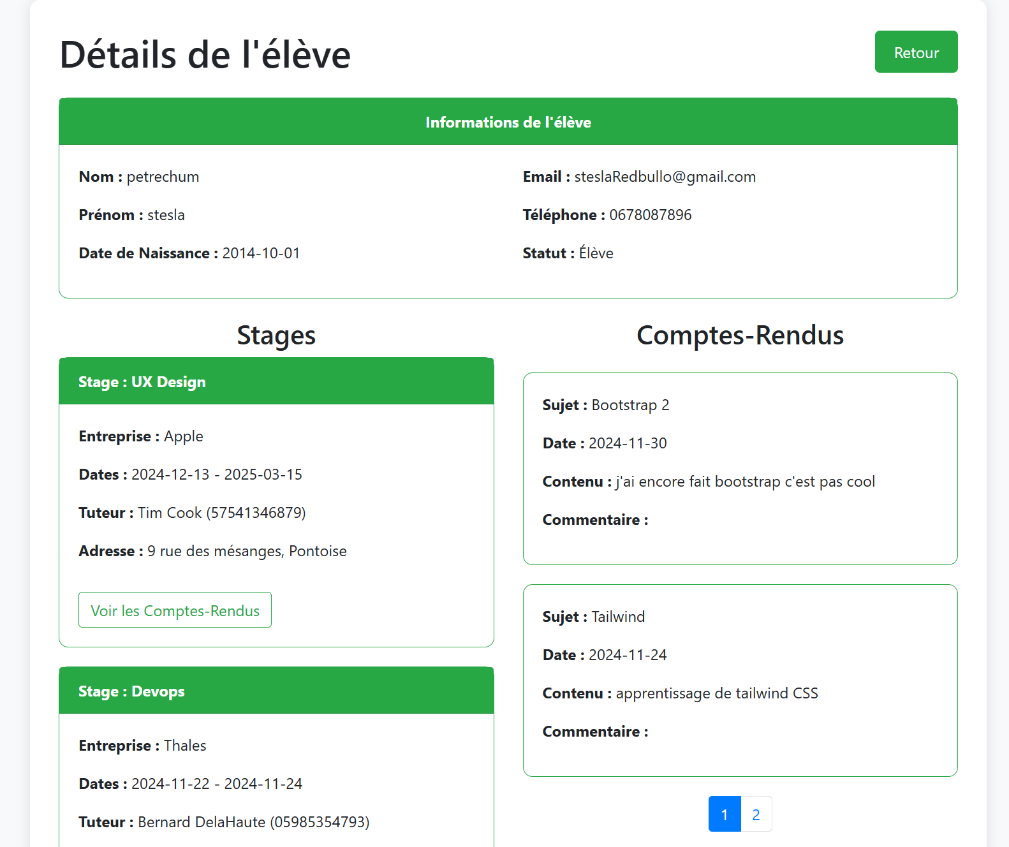Open Voir les Comptes-Rendus for UX Design
The height and width of the screenshot is (847, 1009).
[x=175, y=610]
